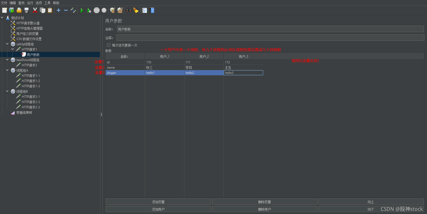
Task: Select 用户定义的变量 in the tree
Action: pos(27,34)
